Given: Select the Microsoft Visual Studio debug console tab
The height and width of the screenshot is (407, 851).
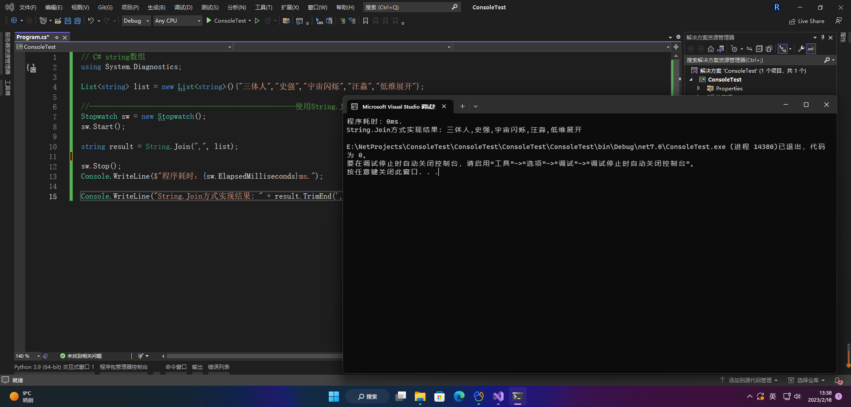Looking at the screenshot, I should coord(398,106).
